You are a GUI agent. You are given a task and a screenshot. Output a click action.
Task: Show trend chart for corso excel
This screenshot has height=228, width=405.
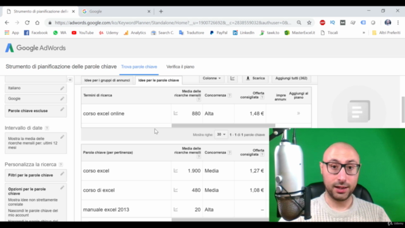tap(176, 170)
